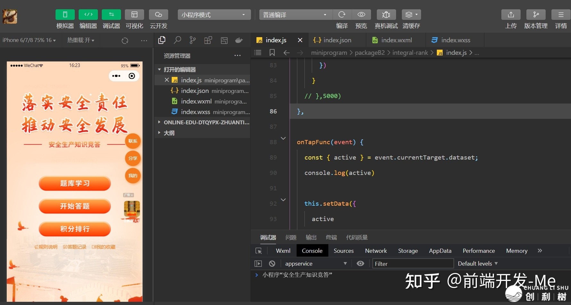This screenshot has height=305, width=571.
Task: Collapse the setData fold arrow at line 92
Action: (x=283, y=200)
